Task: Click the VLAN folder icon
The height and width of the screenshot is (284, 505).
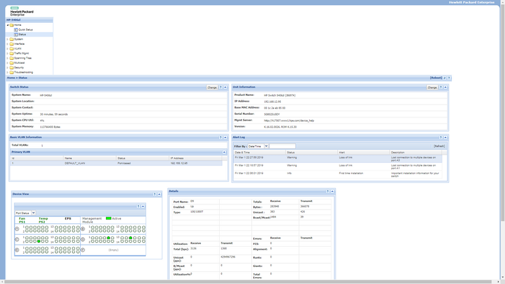Action: pos(11,49)
